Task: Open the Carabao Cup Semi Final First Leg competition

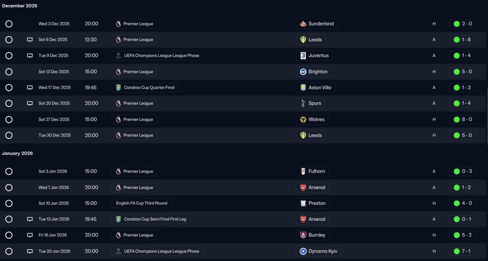Action: pos(151,219)
